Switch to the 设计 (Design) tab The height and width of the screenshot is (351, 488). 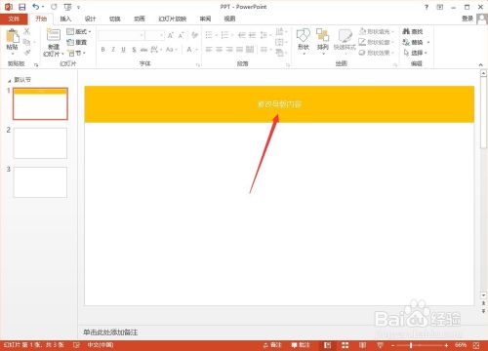pyautogui.click(x=90, y=19)
